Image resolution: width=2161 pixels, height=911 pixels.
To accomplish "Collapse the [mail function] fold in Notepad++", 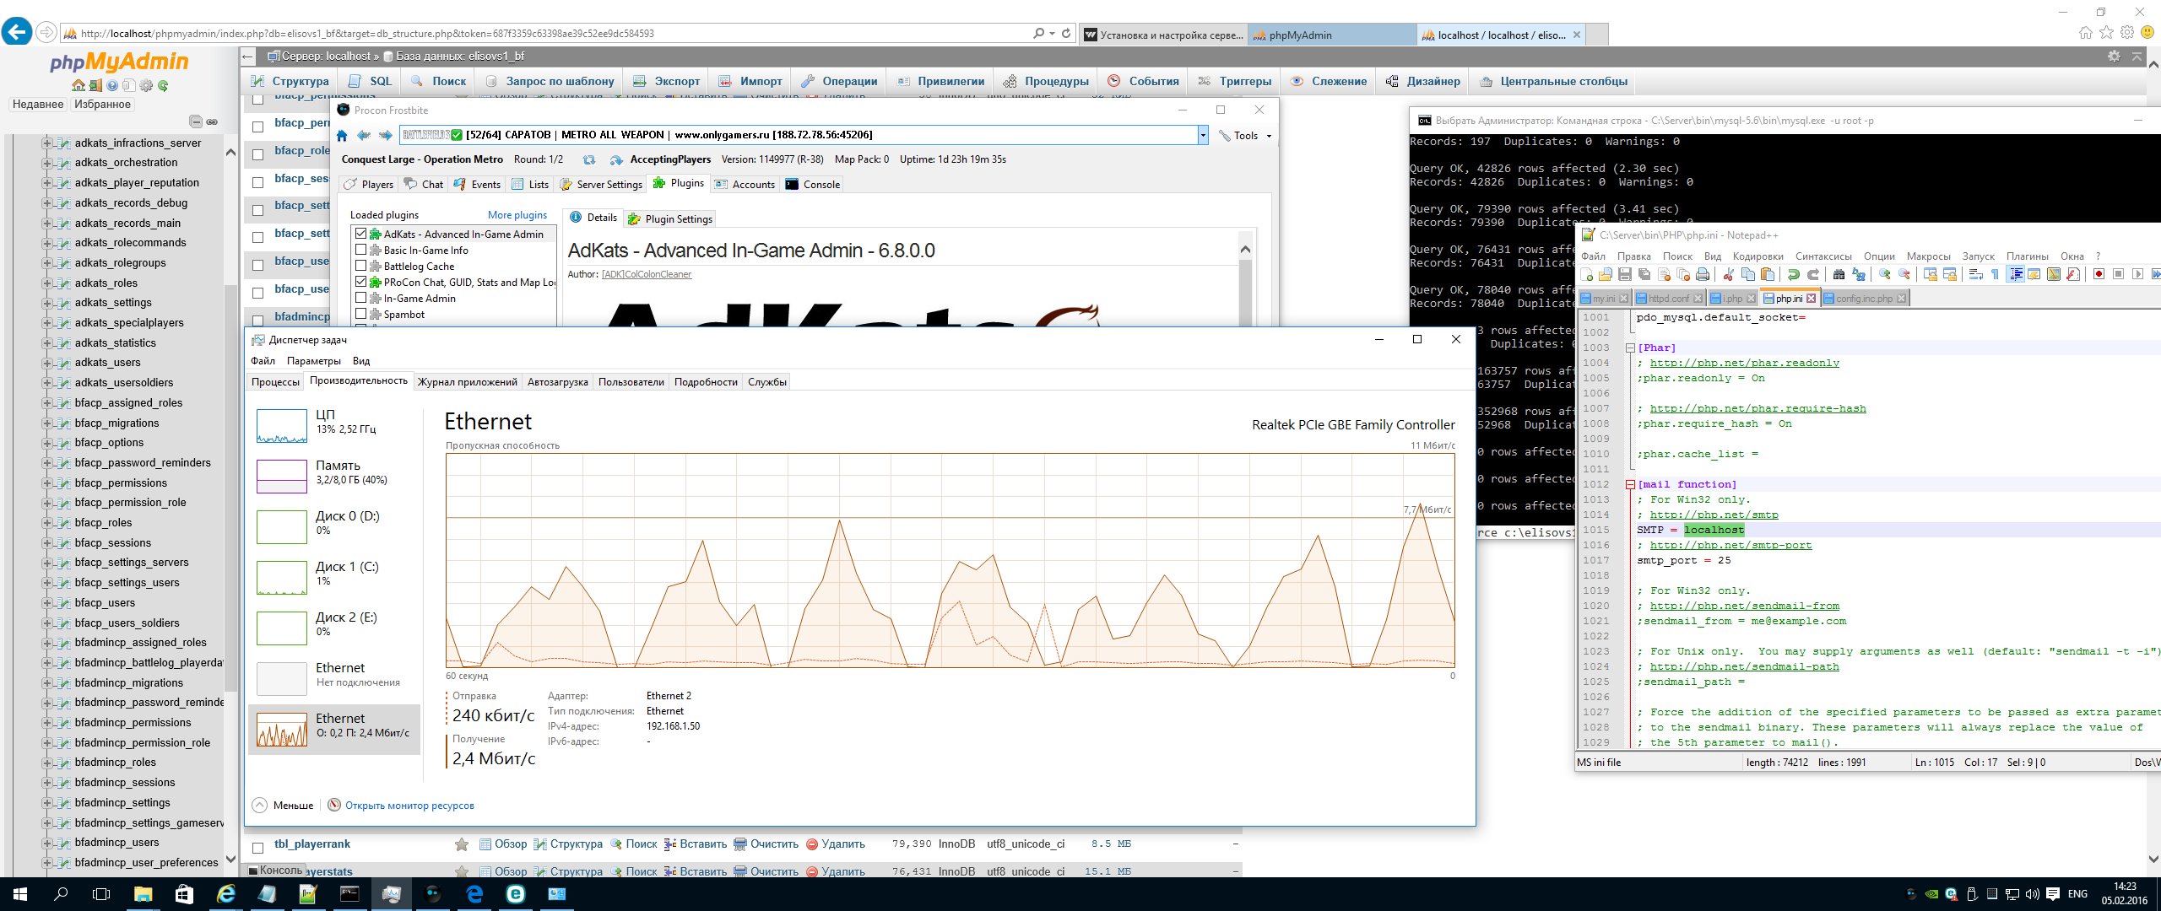I will 1631,484.
